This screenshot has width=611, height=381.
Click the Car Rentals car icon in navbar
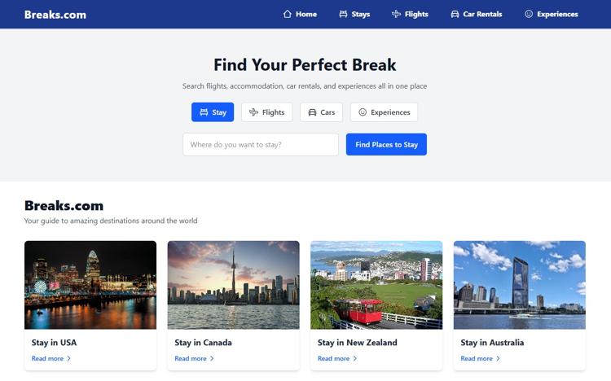(455, 14)
